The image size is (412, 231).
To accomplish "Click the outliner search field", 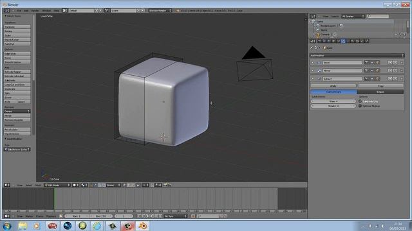I will point(378,16).
